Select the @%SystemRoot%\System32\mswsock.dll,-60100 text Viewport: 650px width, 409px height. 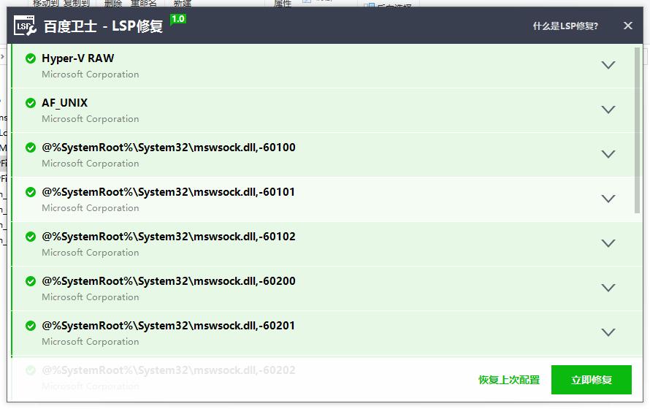(169, 148)
